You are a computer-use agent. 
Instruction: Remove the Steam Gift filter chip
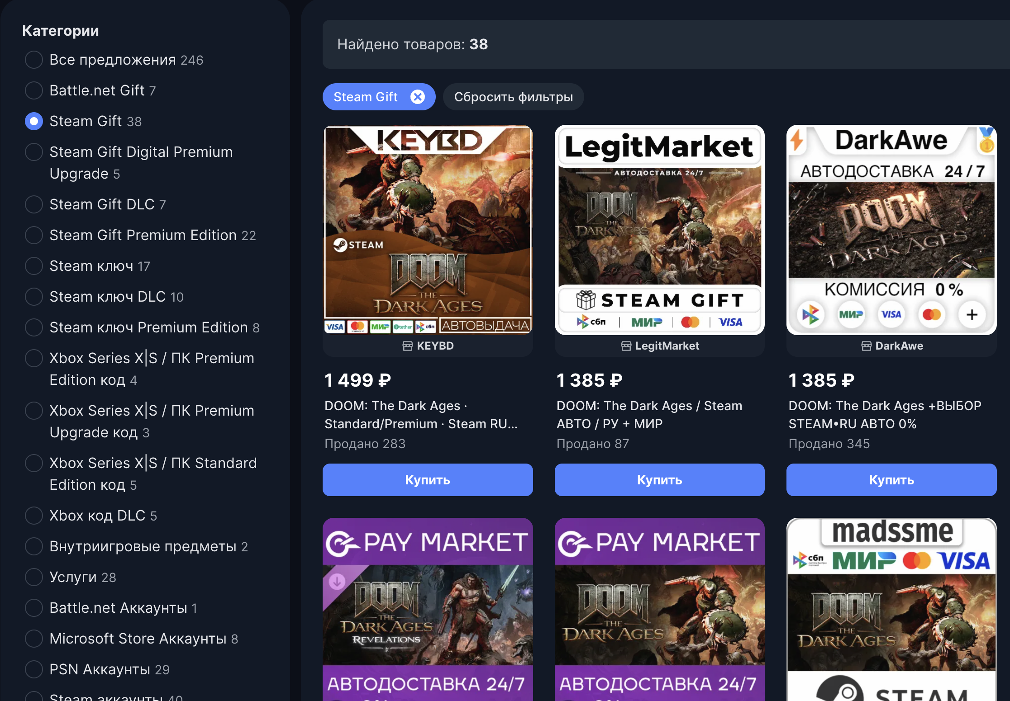(x=417, y=97)
